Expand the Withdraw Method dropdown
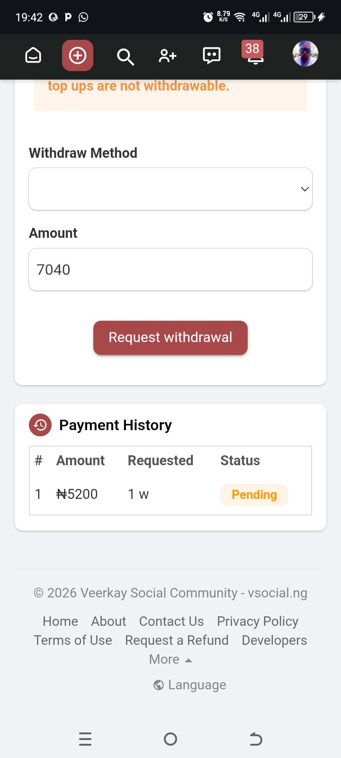This screenshot has height=758, width=341. click(170, 189)
